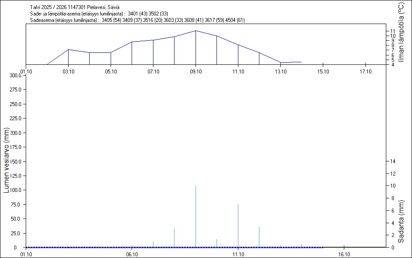Select the 15.10 date on the temperature axis

[323, 71]
